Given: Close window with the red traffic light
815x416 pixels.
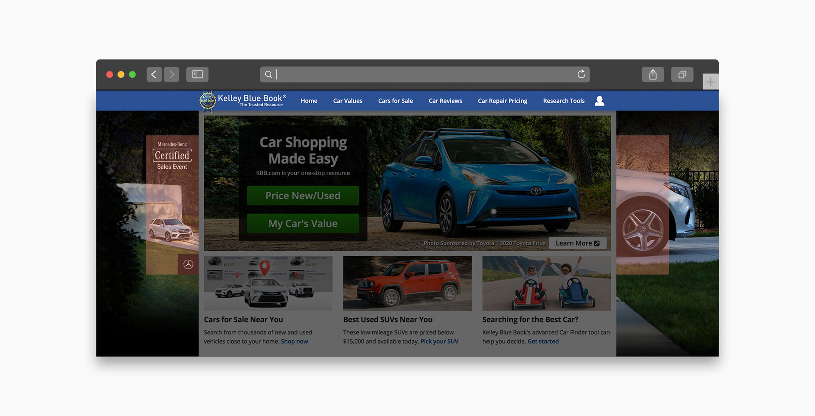Looking at the screenshot, I should click(110, 74).
